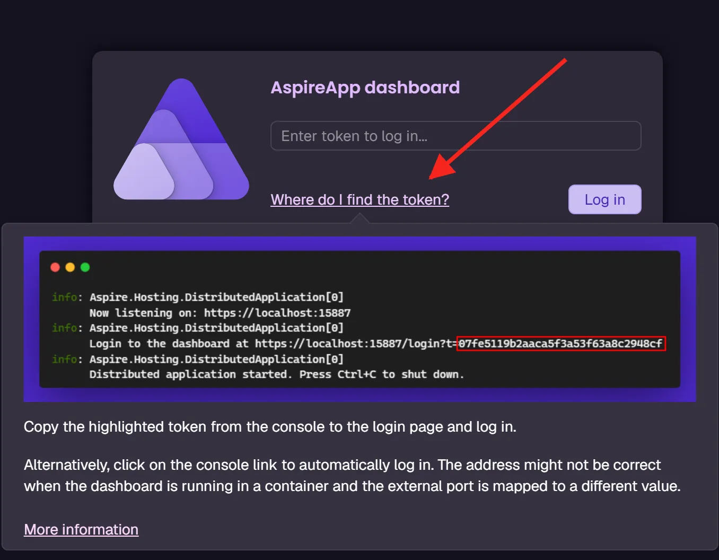The image size is (719, 560).
Task: Open the 'Where do I find the token?' link
Action: [359, 199]
